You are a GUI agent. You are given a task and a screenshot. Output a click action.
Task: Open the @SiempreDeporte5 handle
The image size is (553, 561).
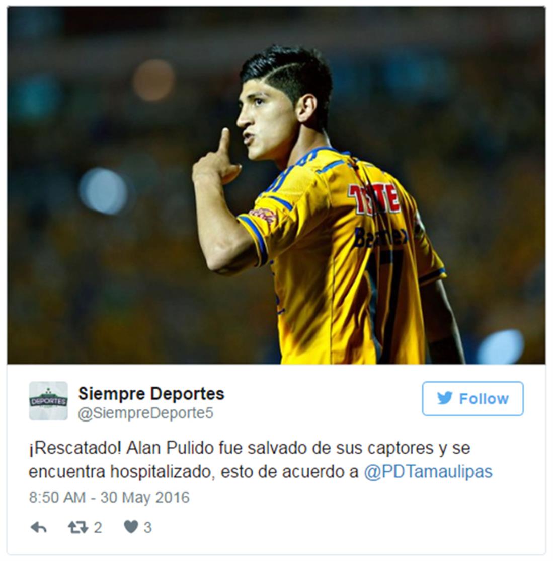tap(145, 413)
